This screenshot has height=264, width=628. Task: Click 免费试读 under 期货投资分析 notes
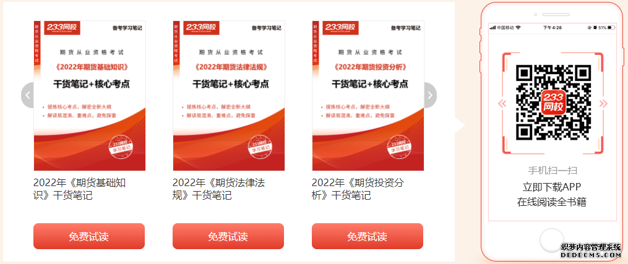[x=368, y=236]
